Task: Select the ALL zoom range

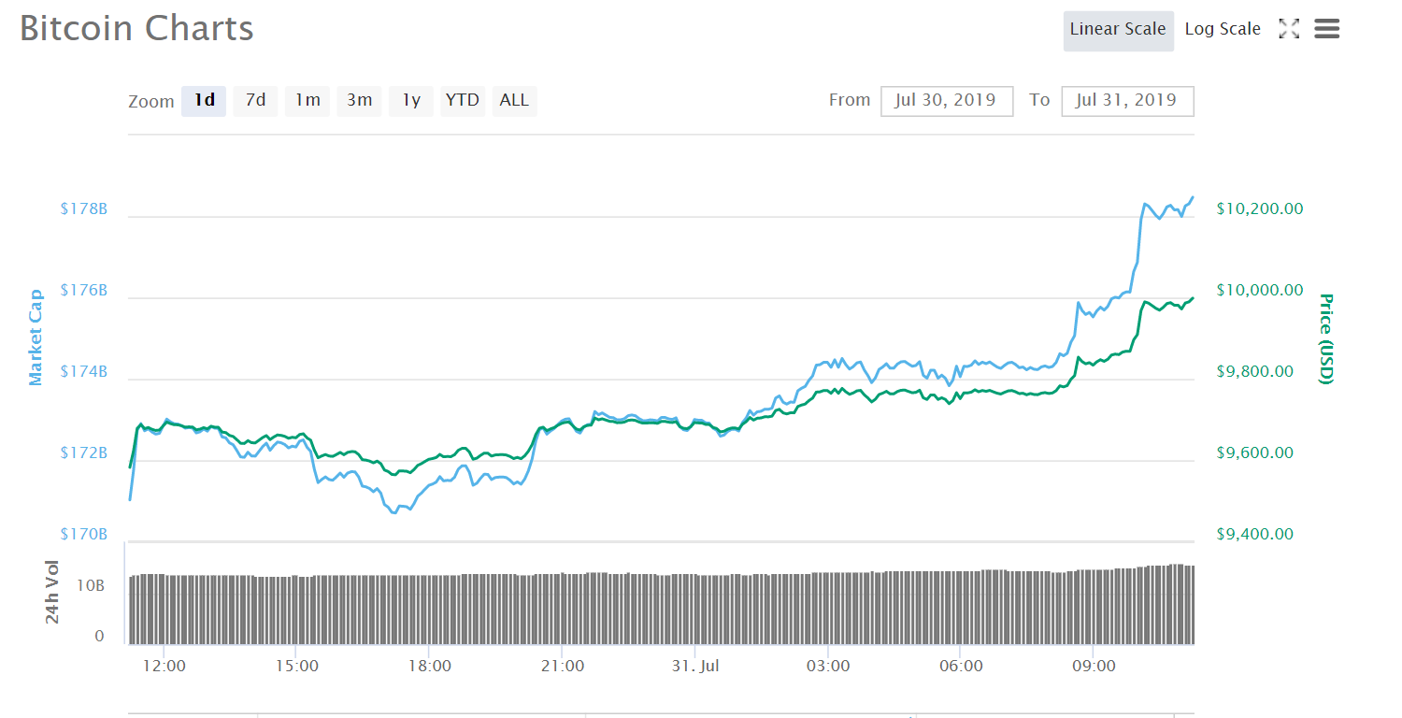Action: 514,100
